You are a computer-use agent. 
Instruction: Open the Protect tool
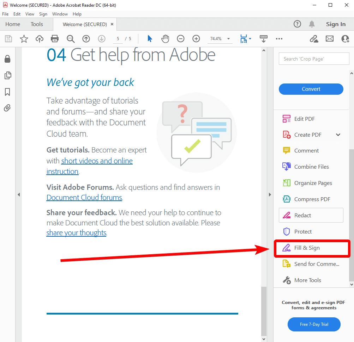(x=311, y=232)
